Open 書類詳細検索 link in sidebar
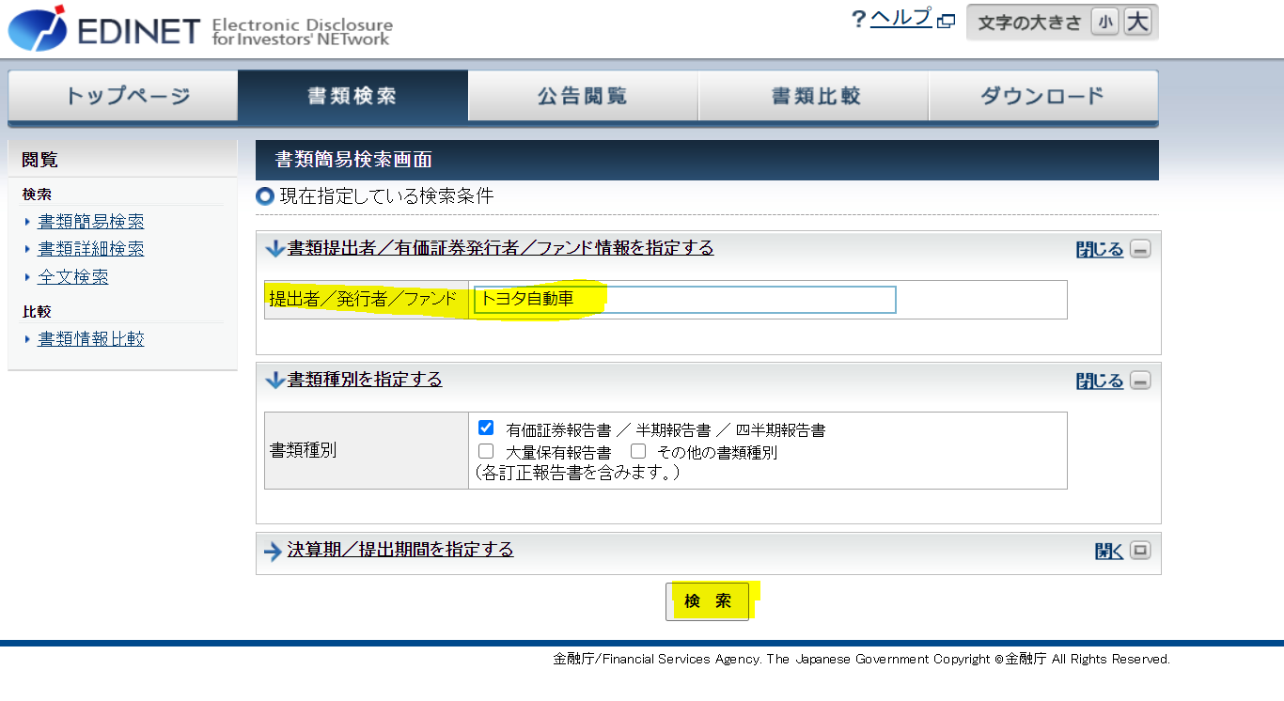 (x=91, y=249)
